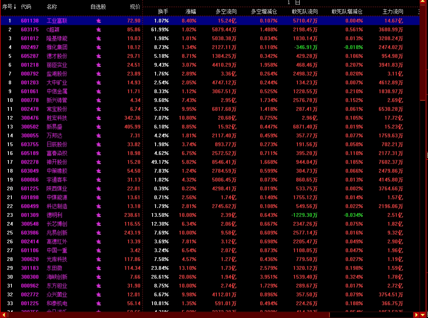Select stock name 光库科技
The height and width of the screenshot is (318, 428).
click(57, 259)
